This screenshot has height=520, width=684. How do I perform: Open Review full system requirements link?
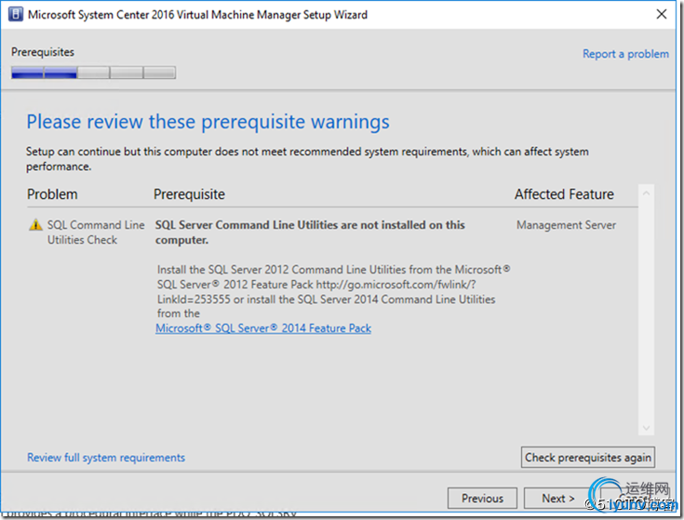click(x=106, y=458)
